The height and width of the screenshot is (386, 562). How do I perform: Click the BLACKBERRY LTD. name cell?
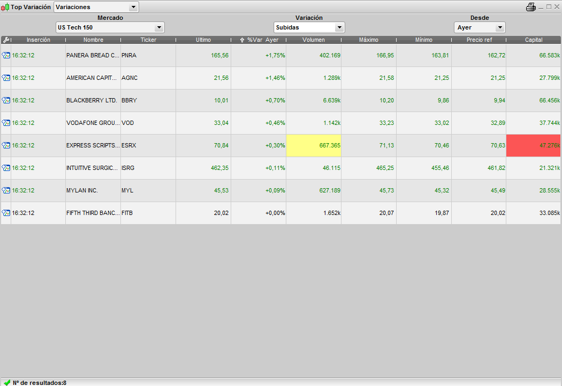[93, 101]
